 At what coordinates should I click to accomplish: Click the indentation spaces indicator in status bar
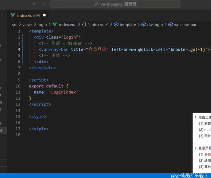(x=202, y=176)
